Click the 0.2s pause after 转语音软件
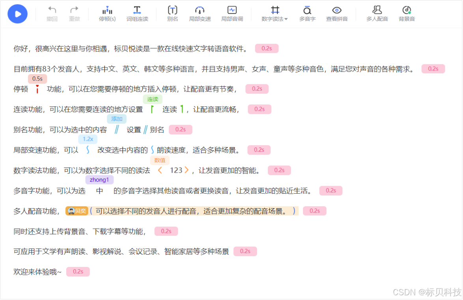This screenshot has width=463, height=300. [267, 48]
